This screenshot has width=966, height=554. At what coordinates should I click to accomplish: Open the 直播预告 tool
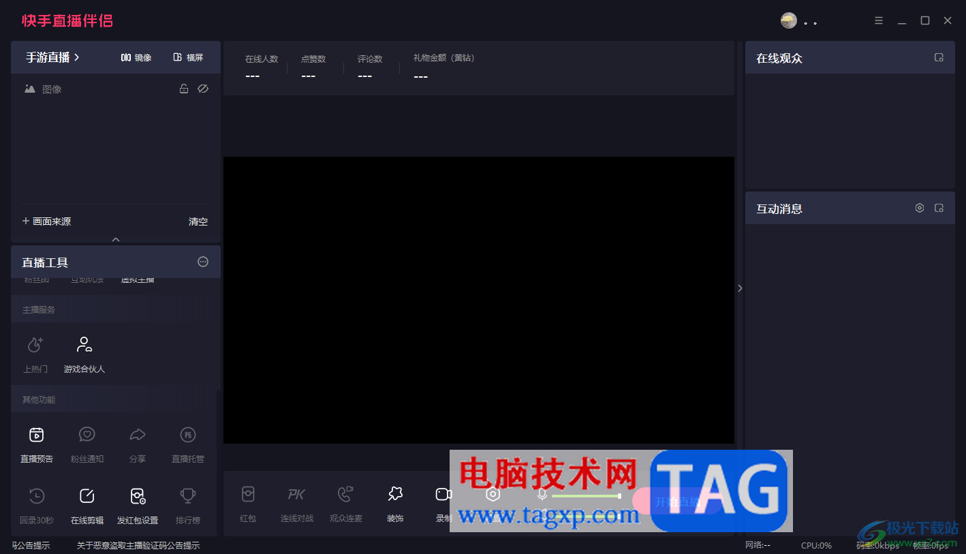point(37,444)
